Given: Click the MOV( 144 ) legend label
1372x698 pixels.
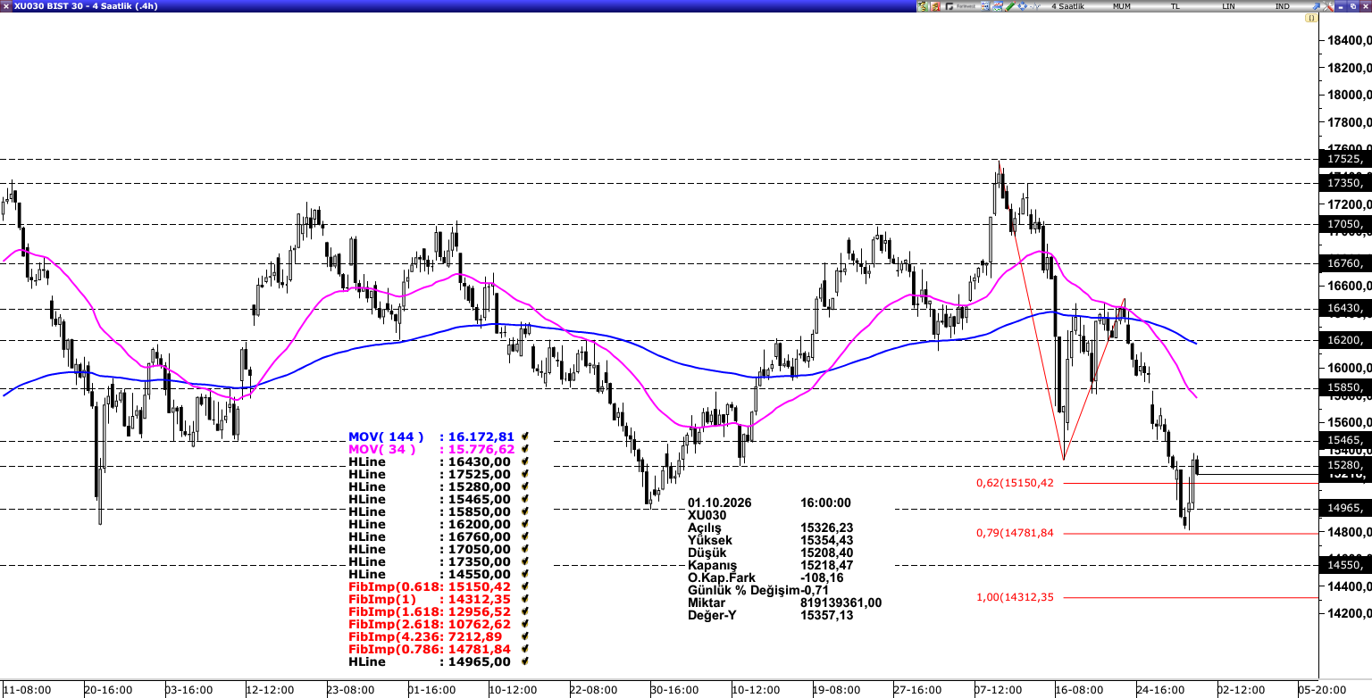Looking at the screenshot, I should (386, 436).
